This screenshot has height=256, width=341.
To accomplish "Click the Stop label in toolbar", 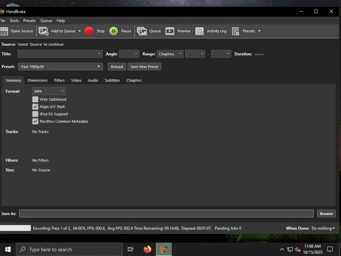I will point(101,31).
